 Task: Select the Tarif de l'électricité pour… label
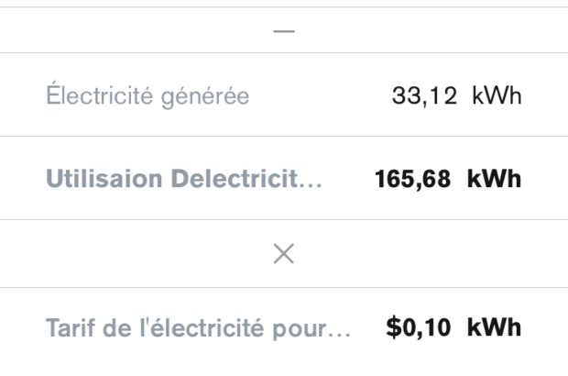198,328
